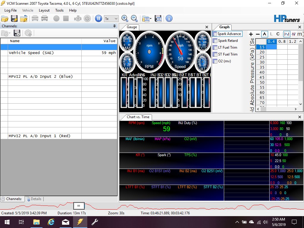
Task: Toggle the blue line chart mode icon
Action: (286, 34)
